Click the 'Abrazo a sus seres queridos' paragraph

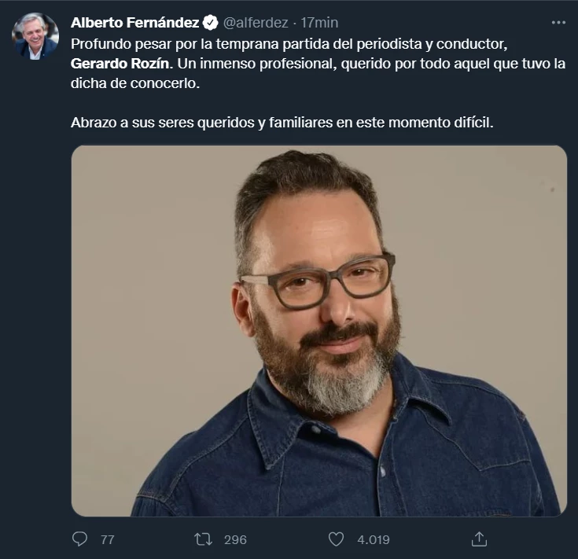[x=282, y=124]
